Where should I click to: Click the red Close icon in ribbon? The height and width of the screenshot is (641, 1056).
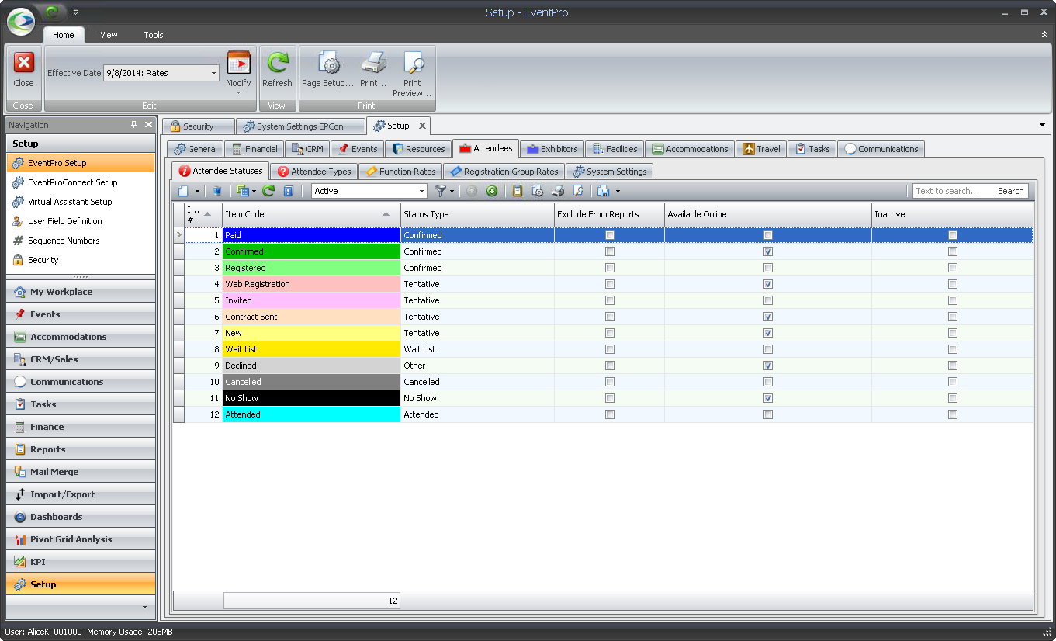tap(24, 63)
